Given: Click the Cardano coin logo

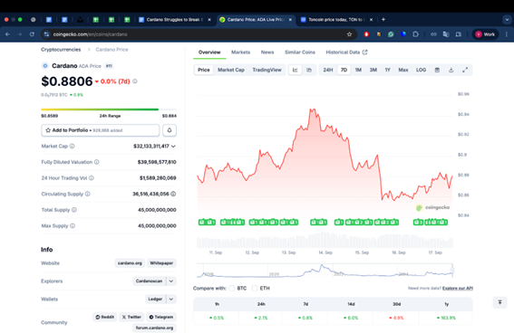Looking at the screenshot, I should coord(45,66).
